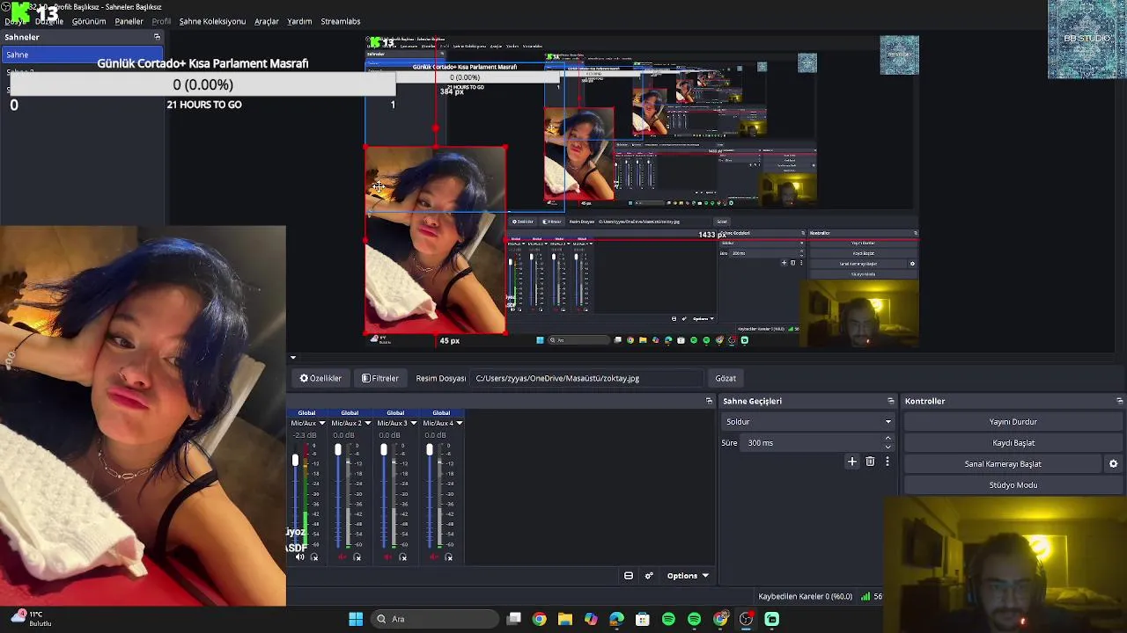Select the photo source in the preview

(436, 241)
